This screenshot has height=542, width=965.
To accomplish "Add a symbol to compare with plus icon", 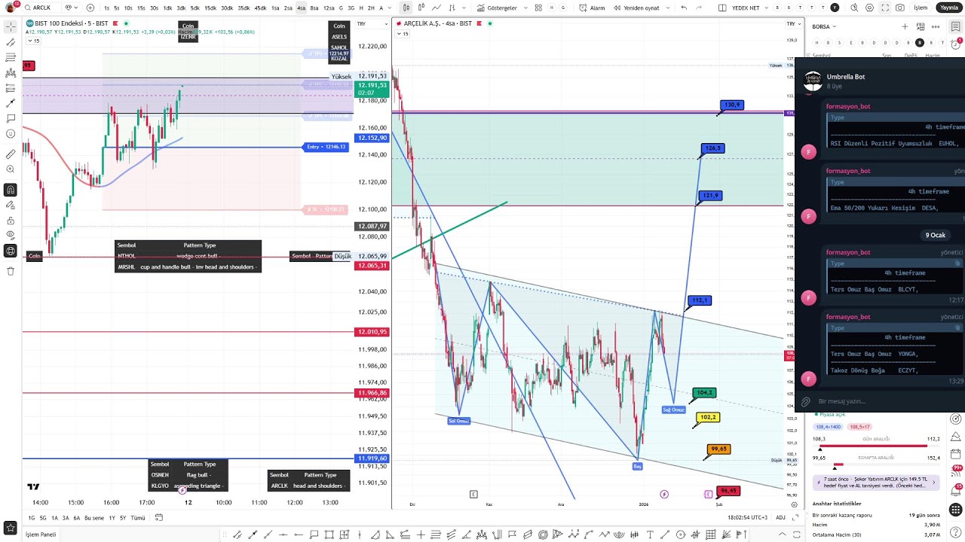I will point(90,8).
